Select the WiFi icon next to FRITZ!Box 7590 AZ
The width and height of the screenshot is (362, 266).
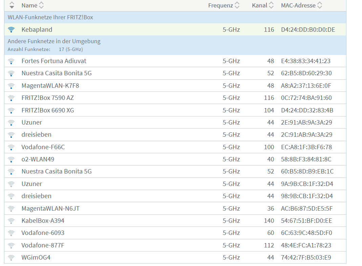[11, 98]
